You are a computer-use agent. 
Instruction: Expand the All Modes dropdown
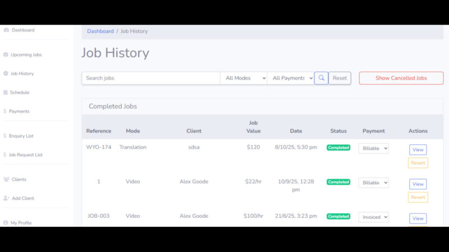pyautogui.click(x=244, y=78)
